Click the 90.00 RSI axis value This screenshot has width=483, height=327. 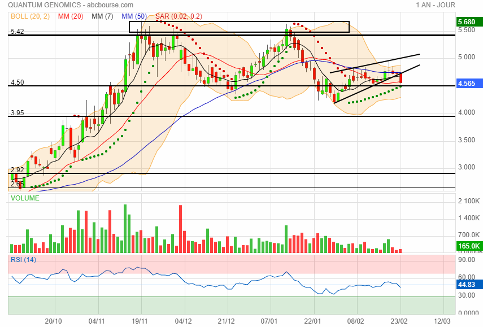click(x=467, y=260)
